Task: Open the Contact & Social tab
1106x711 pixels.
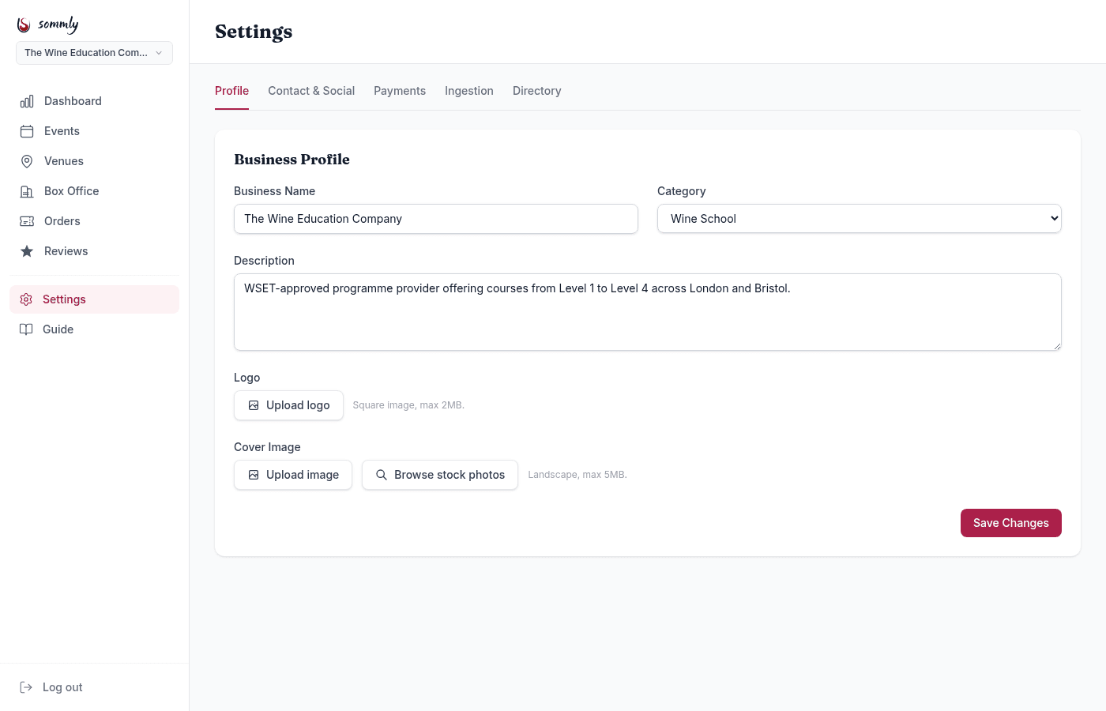Action: pos(311,91)
